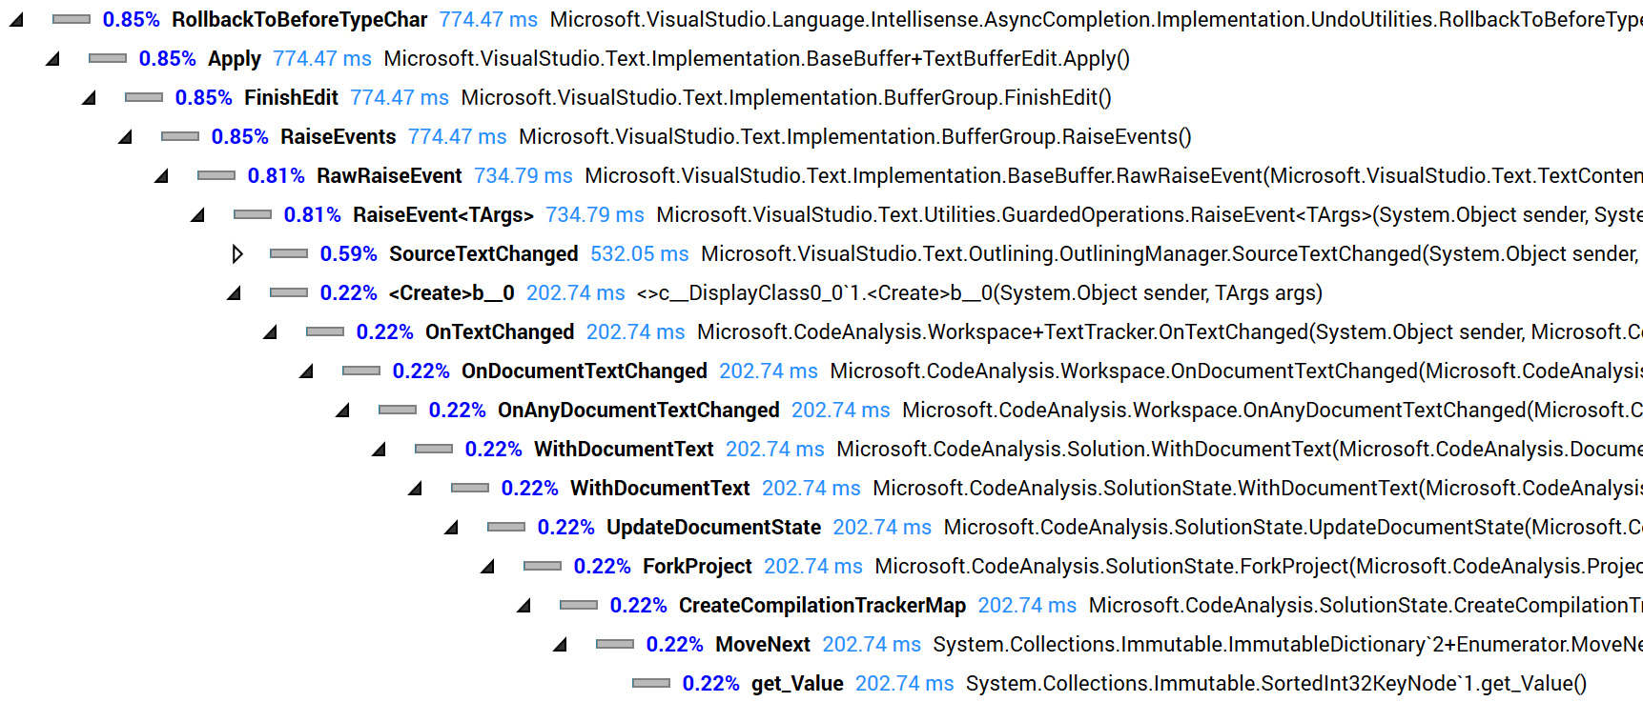Click the time bar icon beside FinishEdit
The height and width of the screenshot is (702, 1643).
(143, 97)
